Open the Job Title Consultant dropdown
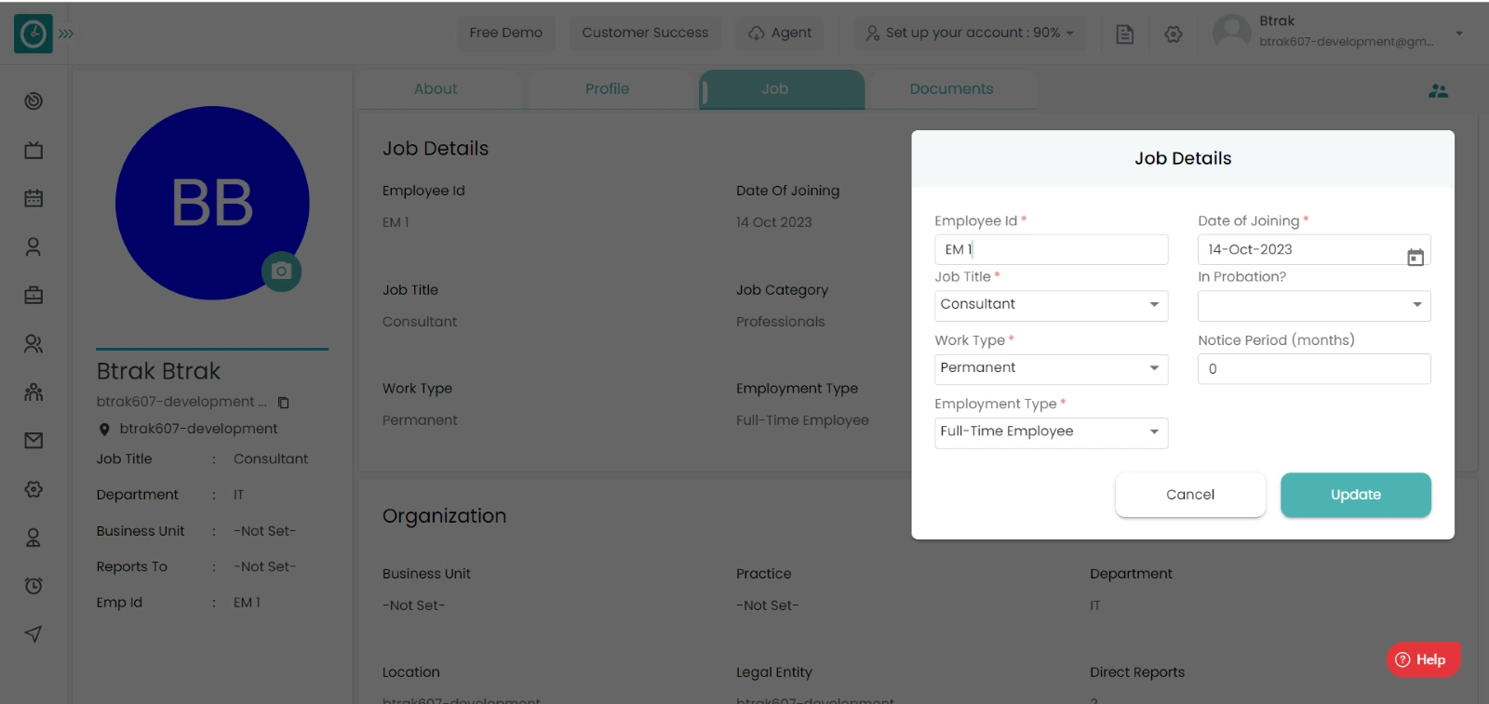 click(1051, 305)
